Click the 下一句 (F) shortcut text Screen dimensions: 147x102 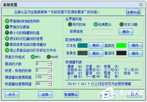pos(131,70)
